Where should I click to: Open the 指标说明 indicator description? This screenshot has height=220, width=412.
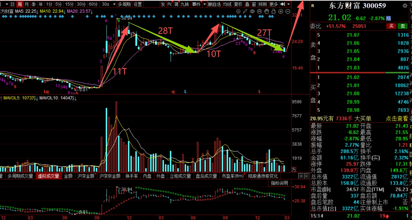click(x=279, y=183)
